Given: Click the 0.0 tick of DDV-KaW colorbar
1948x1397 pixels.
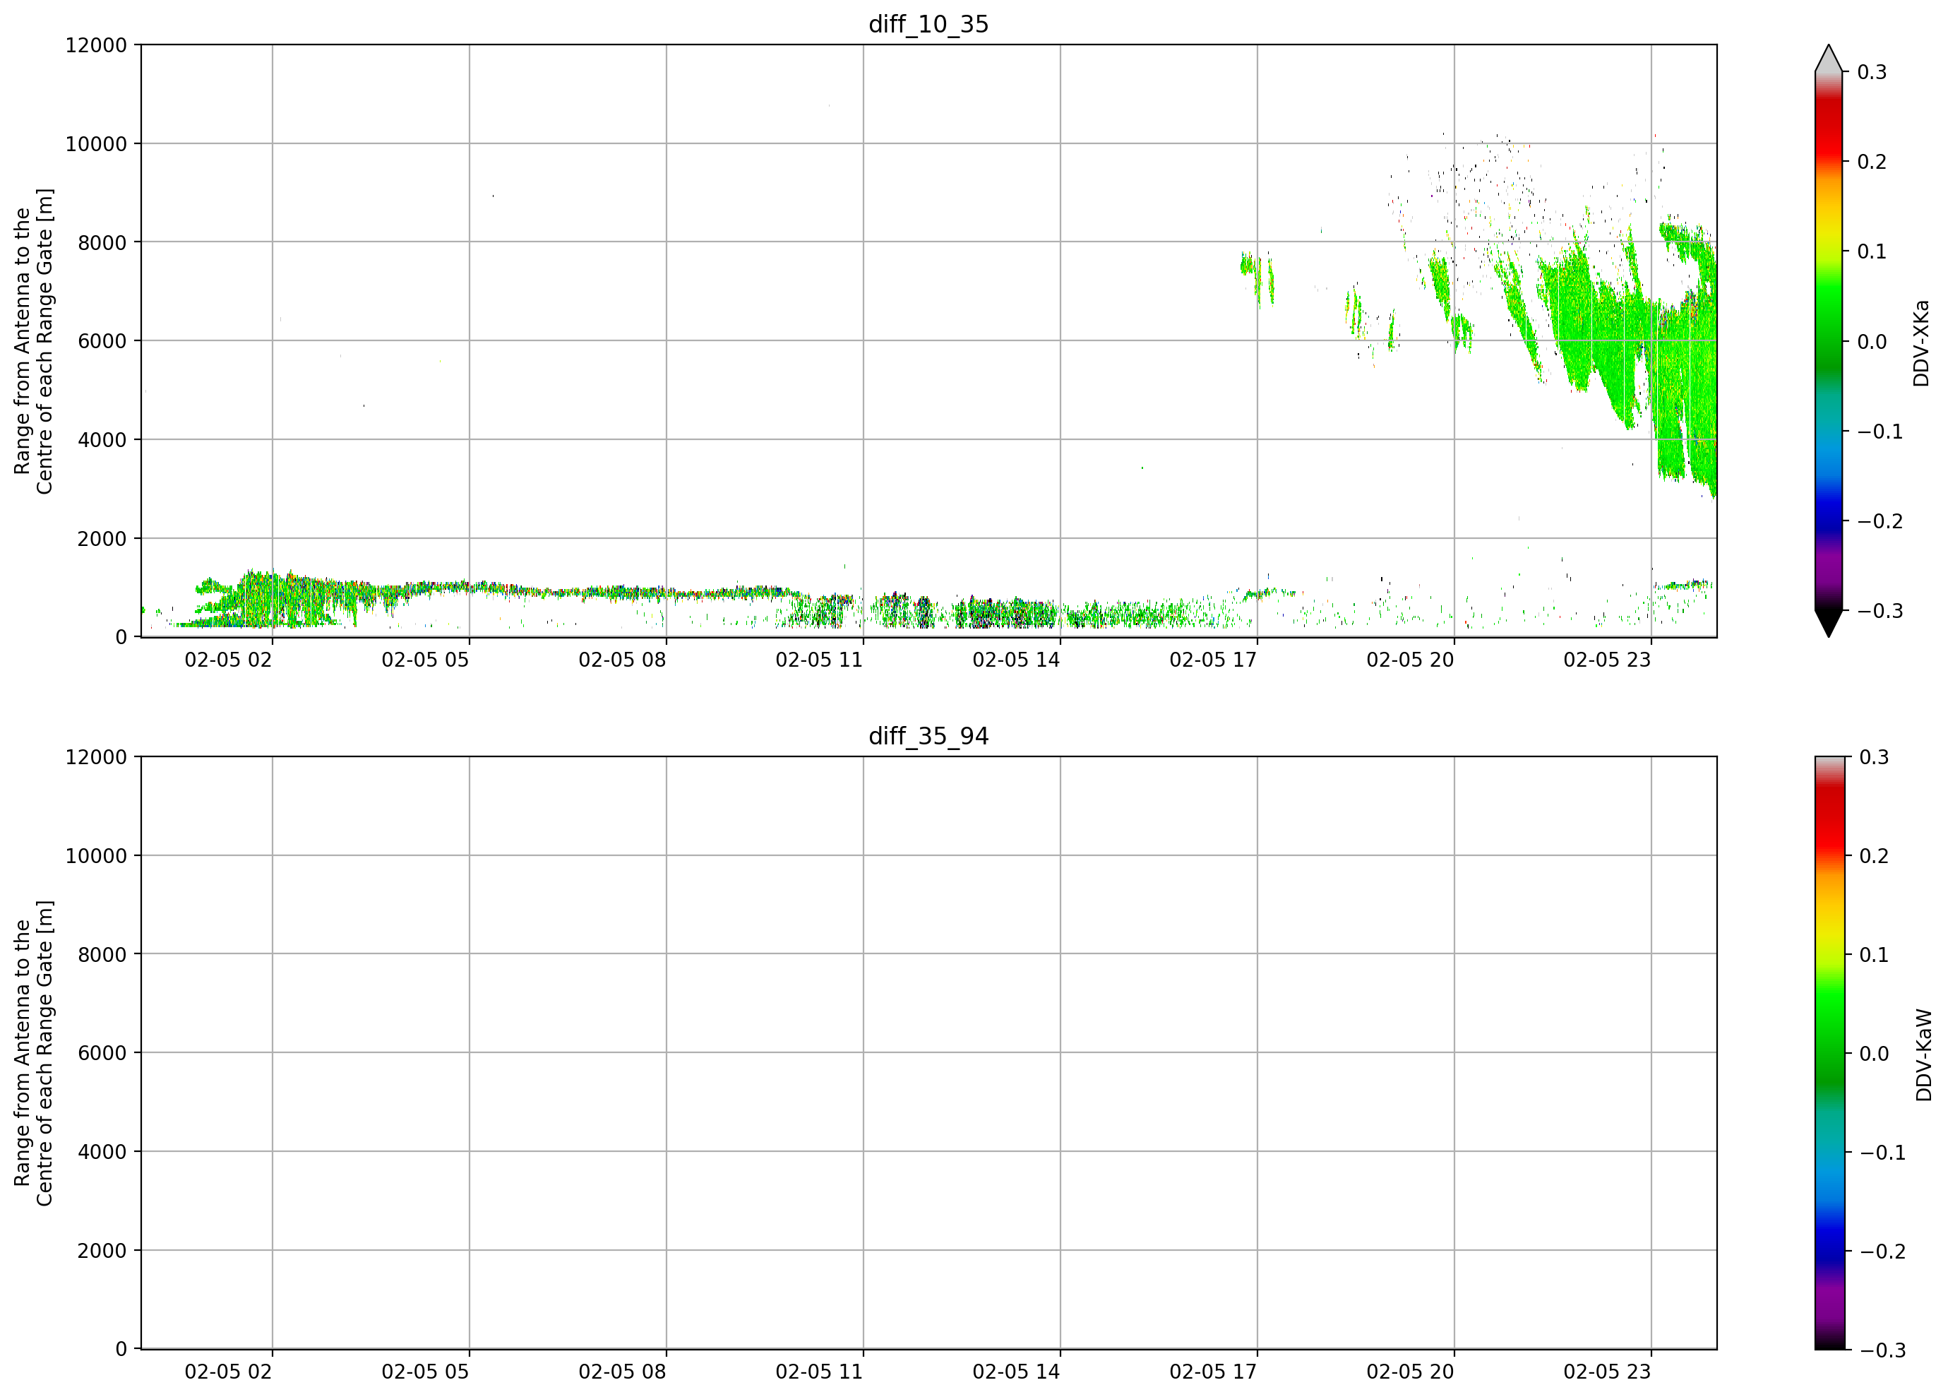Looking at the screenshot, I should click(x=1874, y=1053).
